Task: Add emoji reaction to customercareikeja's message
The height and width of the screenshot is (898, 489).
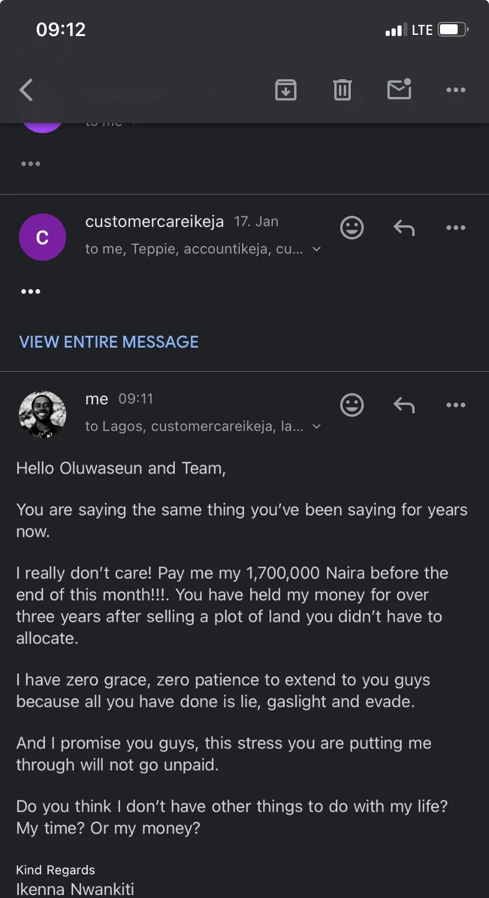Action: click(x=352, y=228)
